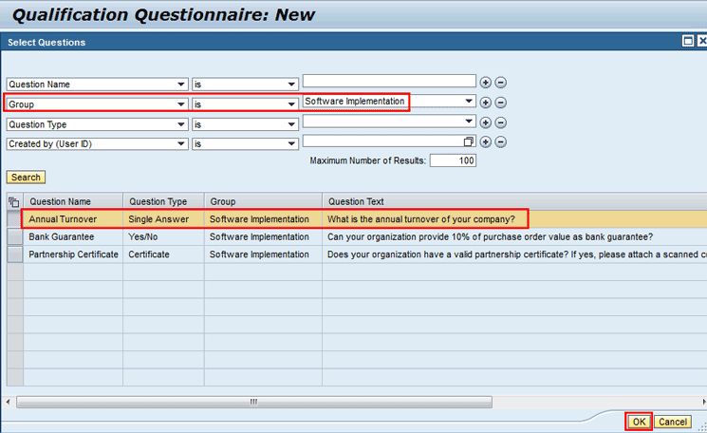This screenshot has width=707, height=433.
Task: Open the Group criterion field dropdown
Action: (180, 104)
